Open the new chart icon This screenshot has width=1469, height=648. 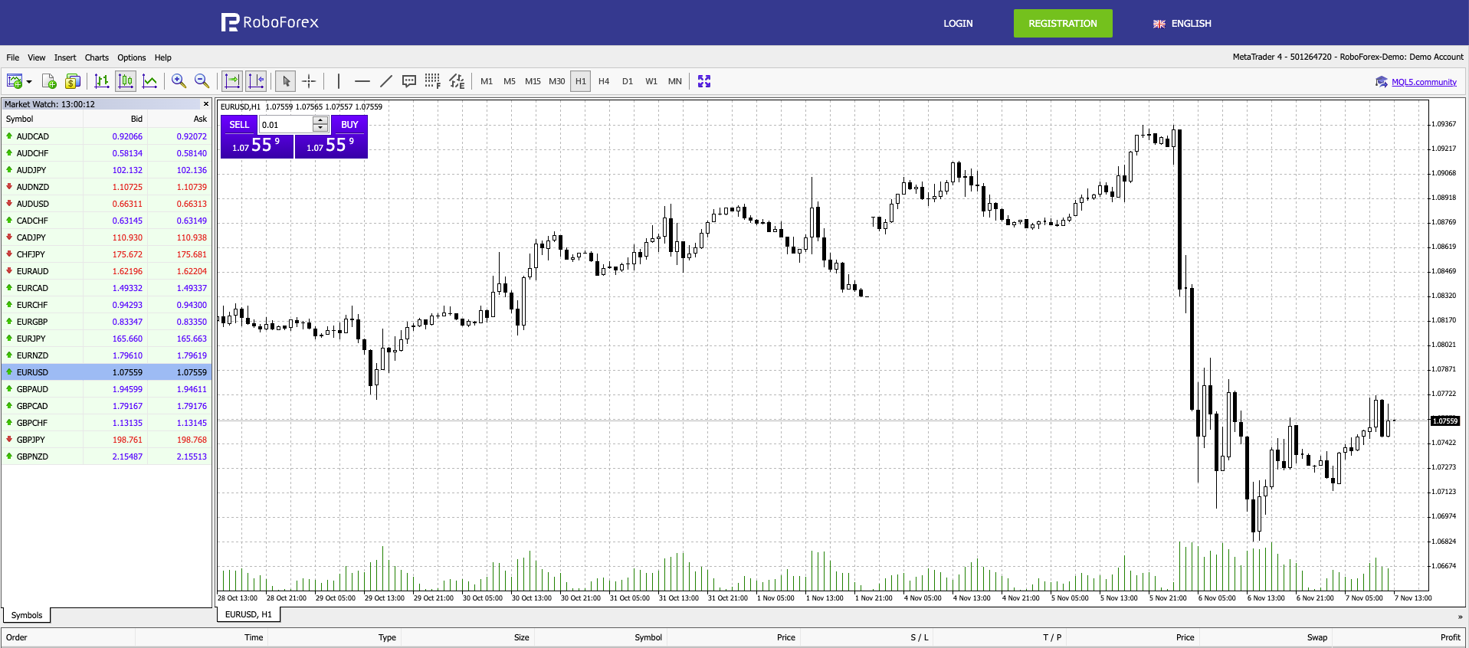coord(14,81)
